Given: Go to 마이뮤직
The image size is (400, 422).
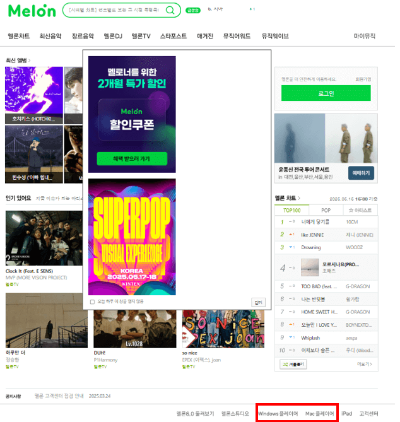Looking at the screenshot, I should 364,36.
